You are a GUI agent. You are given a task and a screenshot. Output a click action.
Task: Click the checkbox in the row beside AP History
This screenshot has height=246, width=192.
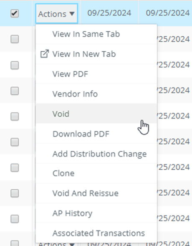coord(15,219)
